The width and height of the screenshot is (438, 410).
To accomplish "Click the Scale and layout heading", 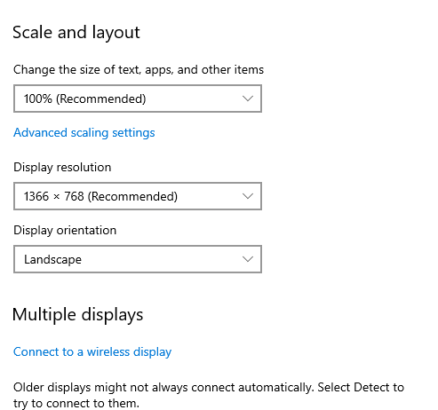I will (76, 33).
